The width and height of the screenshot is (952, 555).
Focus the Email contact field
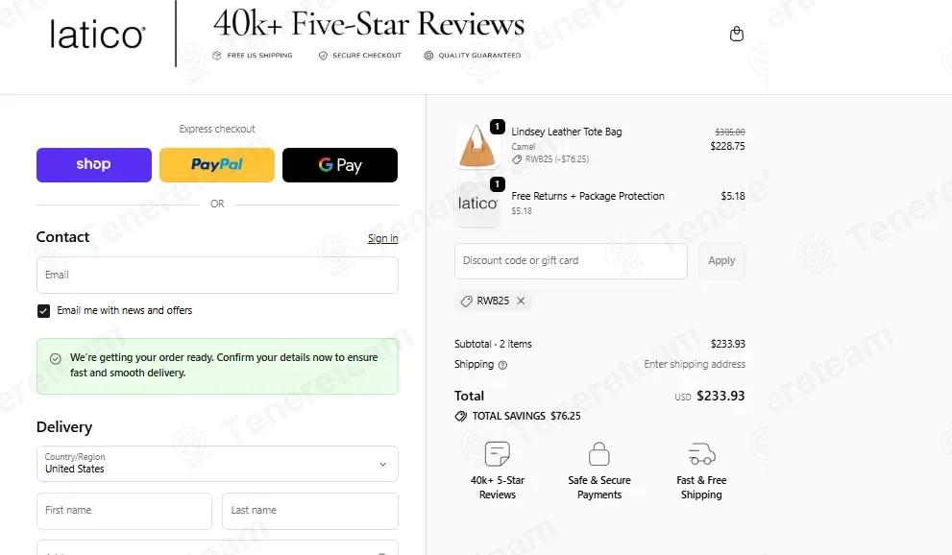coord(217,275)
